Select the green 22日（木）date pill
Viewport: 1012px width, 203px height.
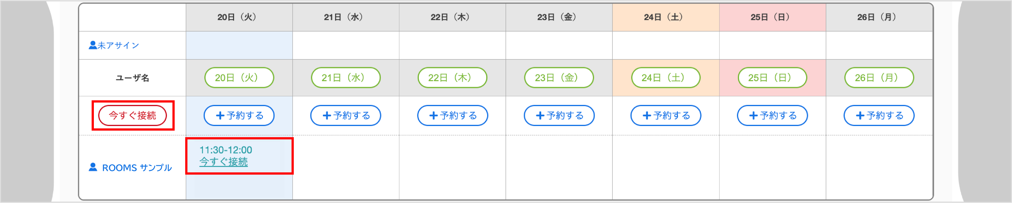tap(452, 78)
